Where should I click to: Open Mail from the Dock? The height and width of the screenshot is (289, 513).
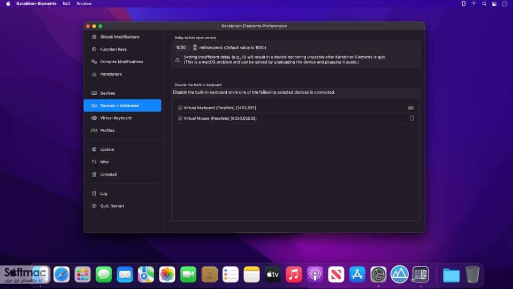[x=125, y=274]
